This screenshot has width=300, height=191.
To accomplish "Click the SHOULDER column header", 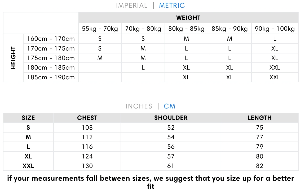I will point(171,118).
